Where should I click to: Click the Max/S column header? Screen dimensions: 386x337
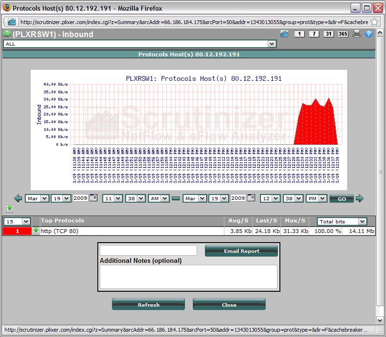(295, 220)
